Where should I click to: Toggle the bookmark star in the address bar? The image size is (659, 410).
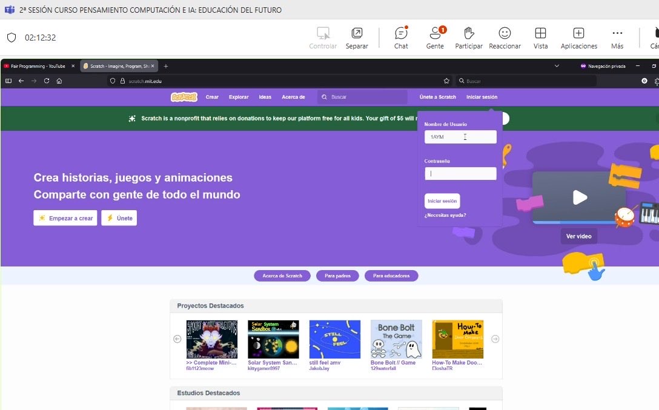[x=446, y=81]
